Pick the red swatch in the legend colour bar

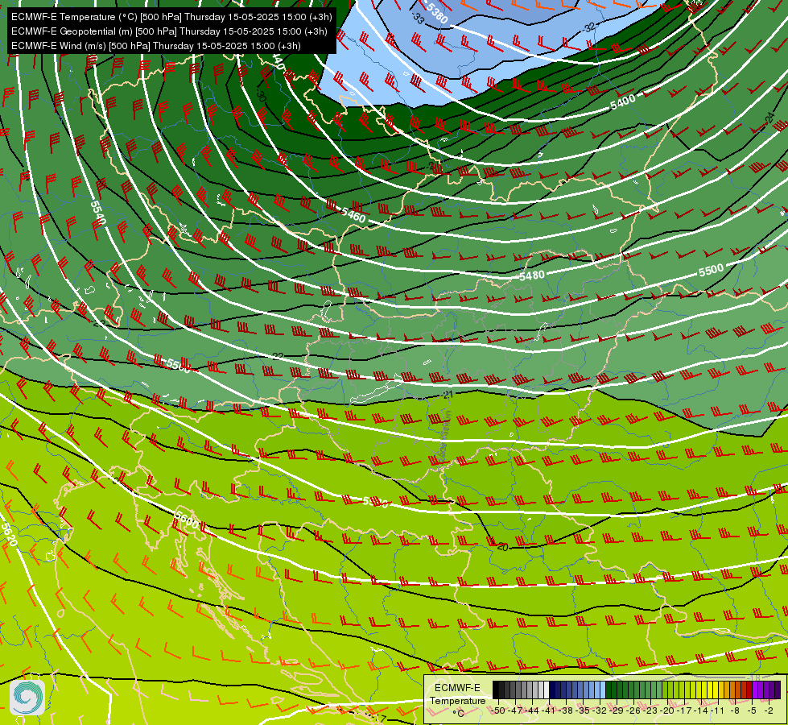pos(749,690)
